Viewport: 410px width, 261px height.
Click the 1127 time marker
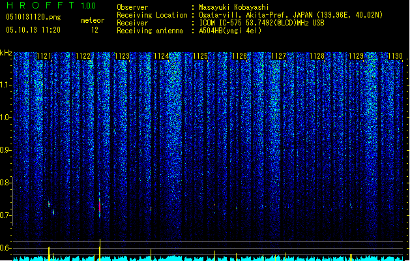click(278, 56)
